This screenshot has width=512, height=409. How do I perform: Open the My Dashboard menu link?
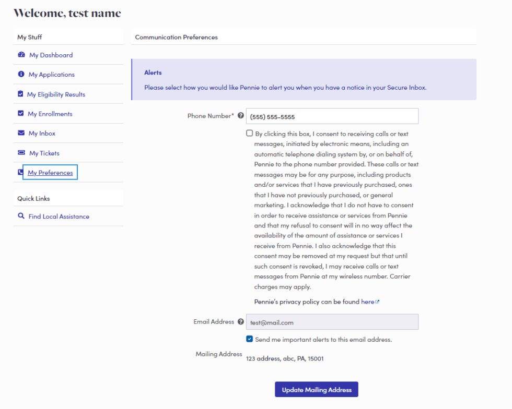(x=51, y=55)
